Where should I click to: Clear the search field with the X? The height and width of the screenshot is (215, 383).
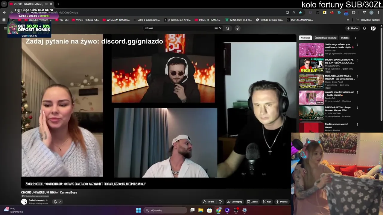[220, 28]
